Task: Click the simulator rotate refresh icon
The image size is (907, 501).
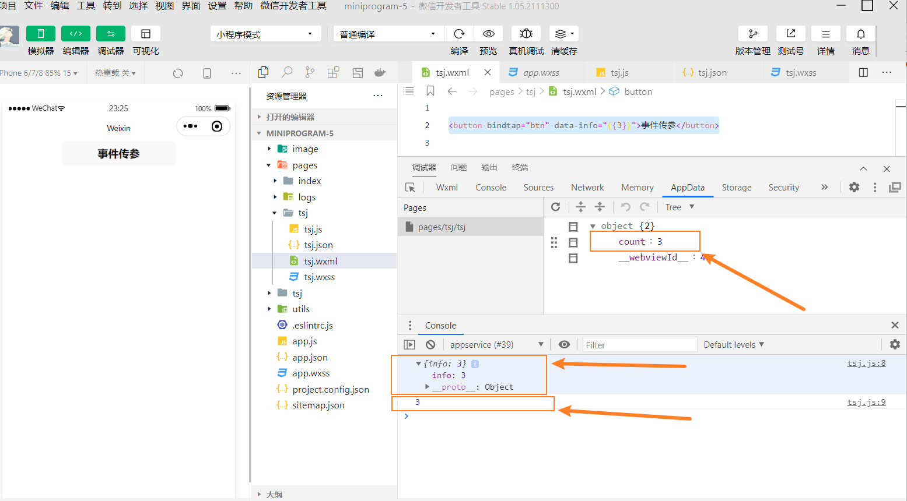Action: point(178,73)
